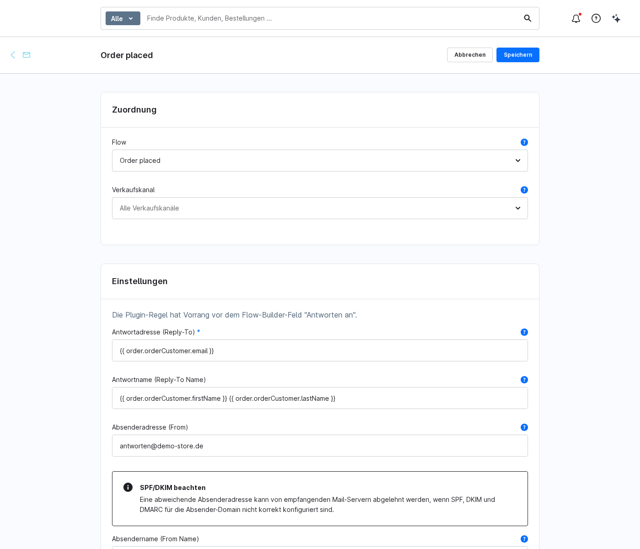Open the AI sparkle assistant icon
This screenshot has width=640, height=549.
pos(616,18)
